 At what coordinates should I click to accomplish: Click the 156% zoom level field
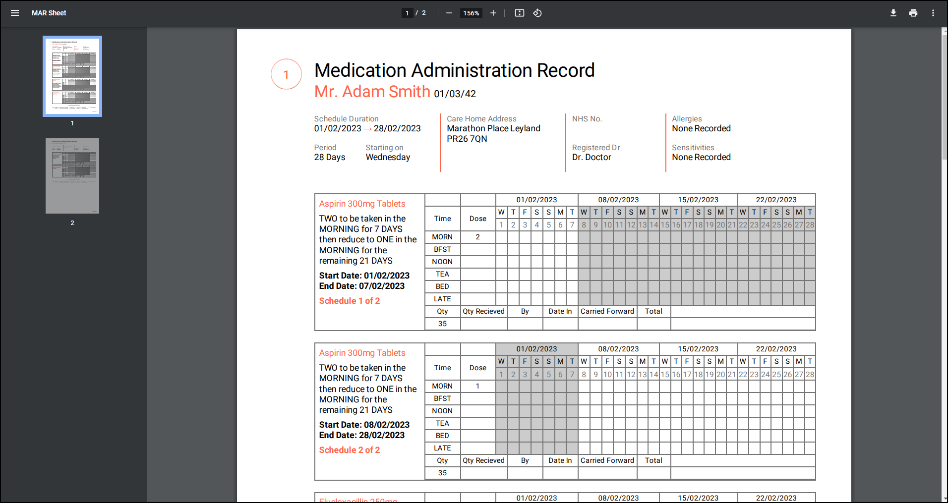pyautogui.click(x=471, y=13)
